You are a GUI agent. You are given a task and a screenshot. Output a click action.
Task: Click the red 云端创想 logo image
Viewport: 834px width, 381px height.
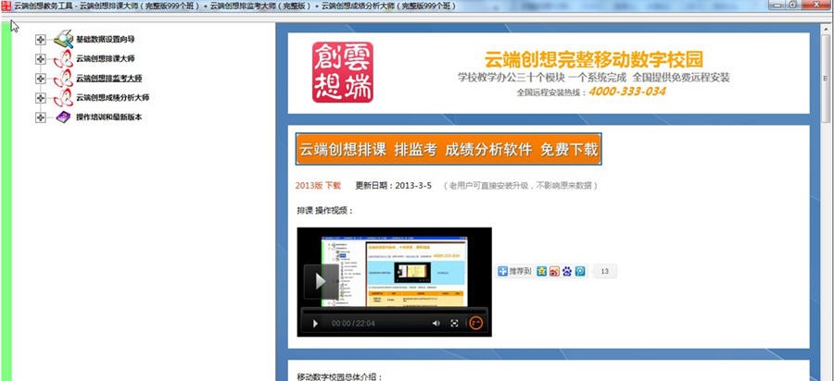coord(343,72)
